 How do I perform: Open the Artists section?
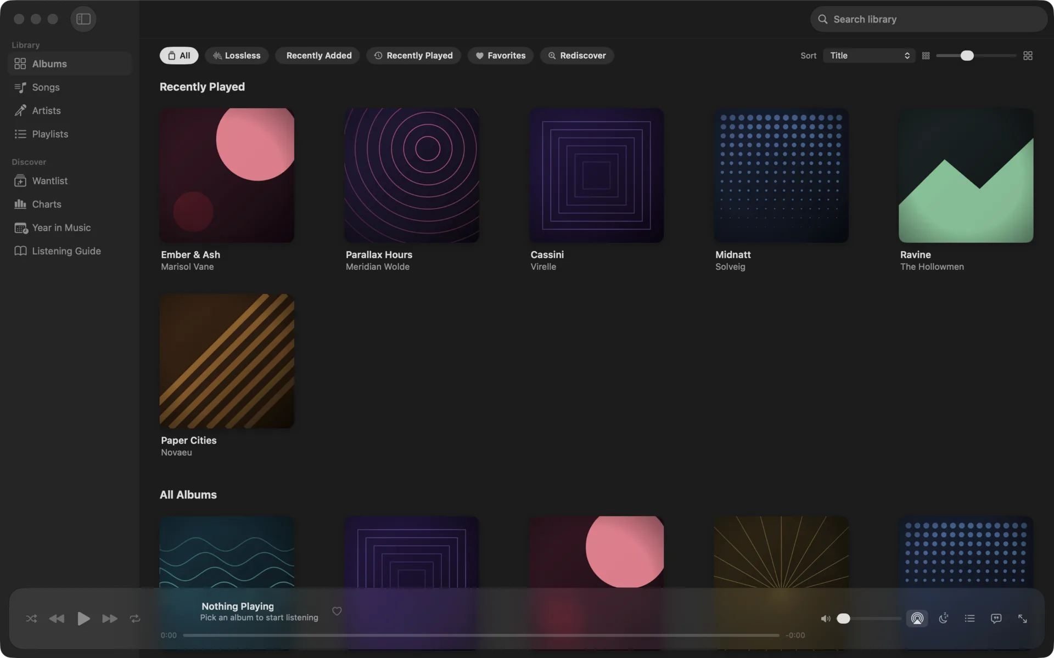pyautogui.click(x=70, y=111)
